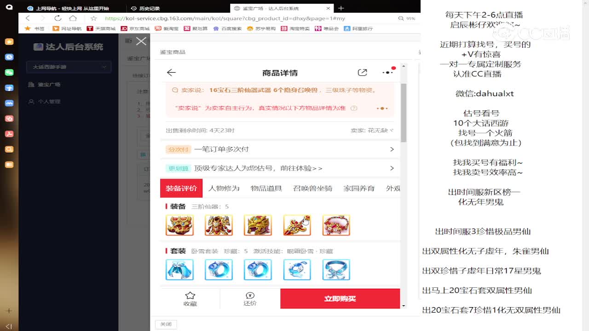This screenshot has width=589, height=331.
Task: Open the 淘宝特卖 bookmark
Action: tap(295, 29)
